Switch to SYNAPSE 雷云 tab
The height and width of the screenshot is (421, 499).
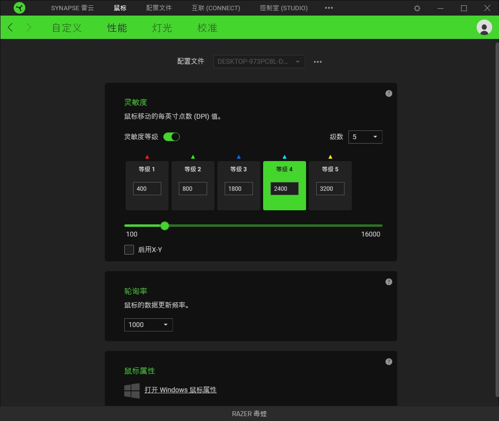72,8
